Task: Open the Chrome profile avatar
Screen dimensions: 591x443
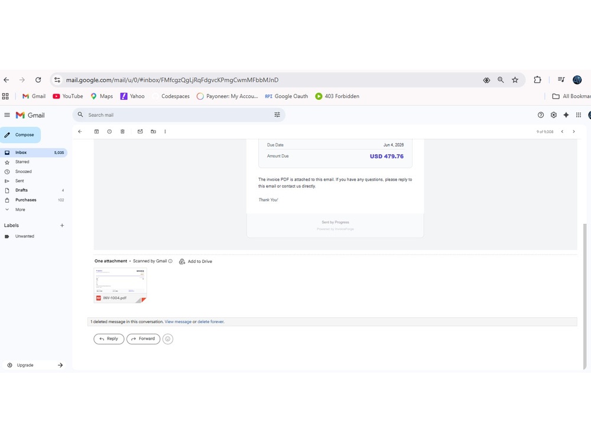Action: click(577, 80)
